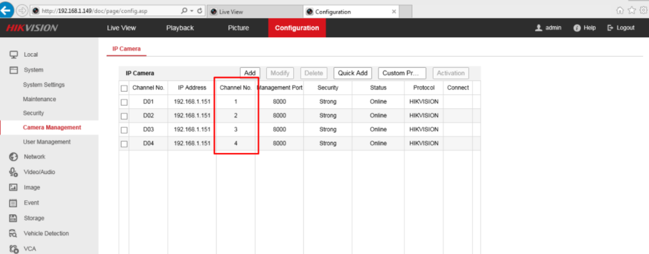Viewport: 649px width, 254px height.
Task: Collapse the System section in sidebar
Action: coord(33,69)
